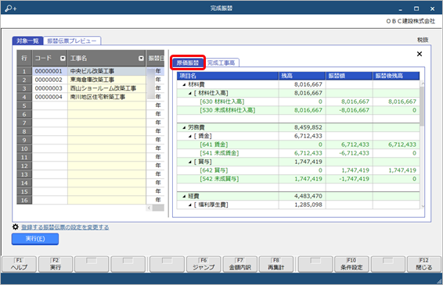Maximize the 完成振替 window

[416, 9]
